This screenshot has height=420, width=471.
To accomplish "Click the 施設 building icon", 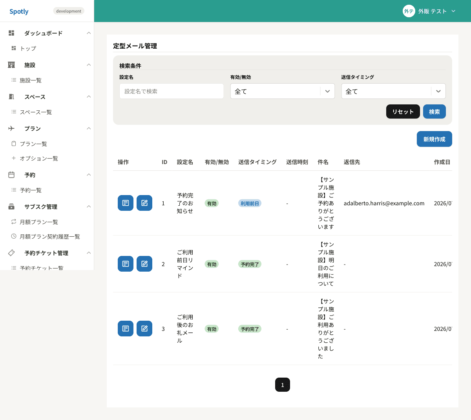I will click(11, 65).
